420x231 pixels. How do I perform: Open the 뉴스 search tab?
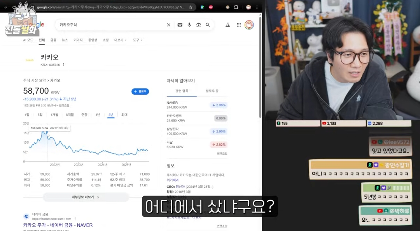click(x=65, y=40)
